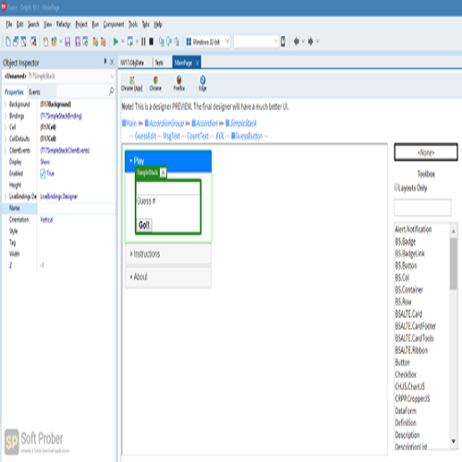The height and width of the screenshot is (462, 462).
Task: Select Alert.Notification in the Toolbox list
Action: point(413,229)
